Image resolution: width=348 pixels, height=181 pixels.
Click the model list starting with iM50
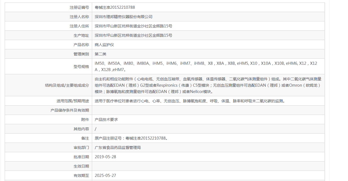[x=206, y=66]
